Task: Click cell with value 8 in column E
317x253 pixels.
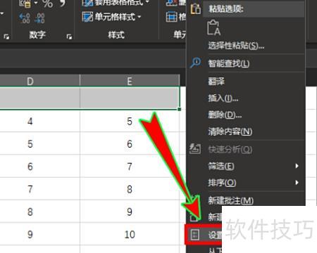Action: [130, 189]
